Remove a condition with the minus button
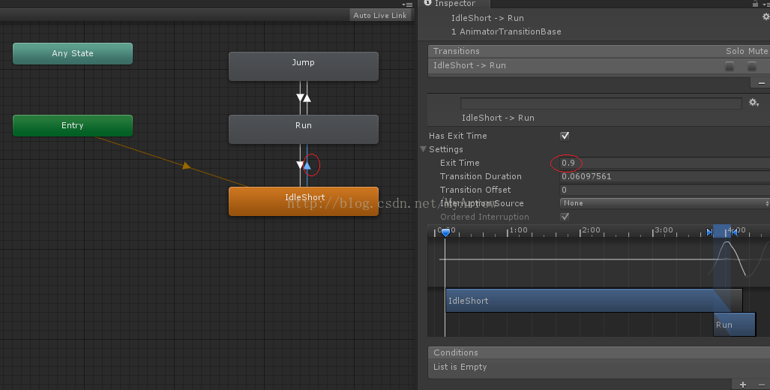This screenshot has width=770, height=390. pos(763,385)
